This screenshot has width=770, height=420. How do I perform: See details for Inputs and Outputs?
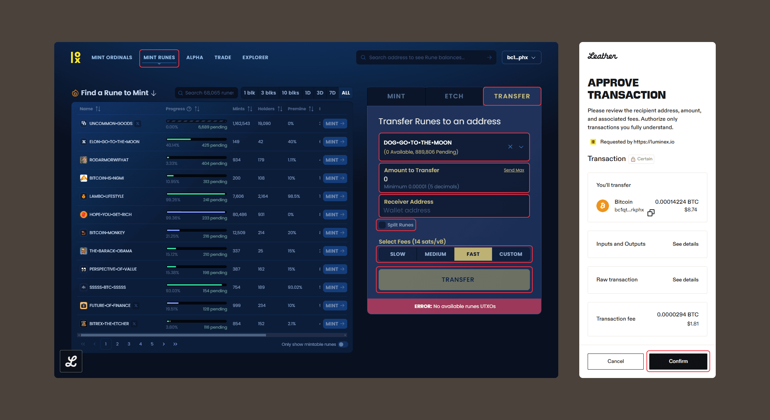pyautogui.click(x=685, y=244)
